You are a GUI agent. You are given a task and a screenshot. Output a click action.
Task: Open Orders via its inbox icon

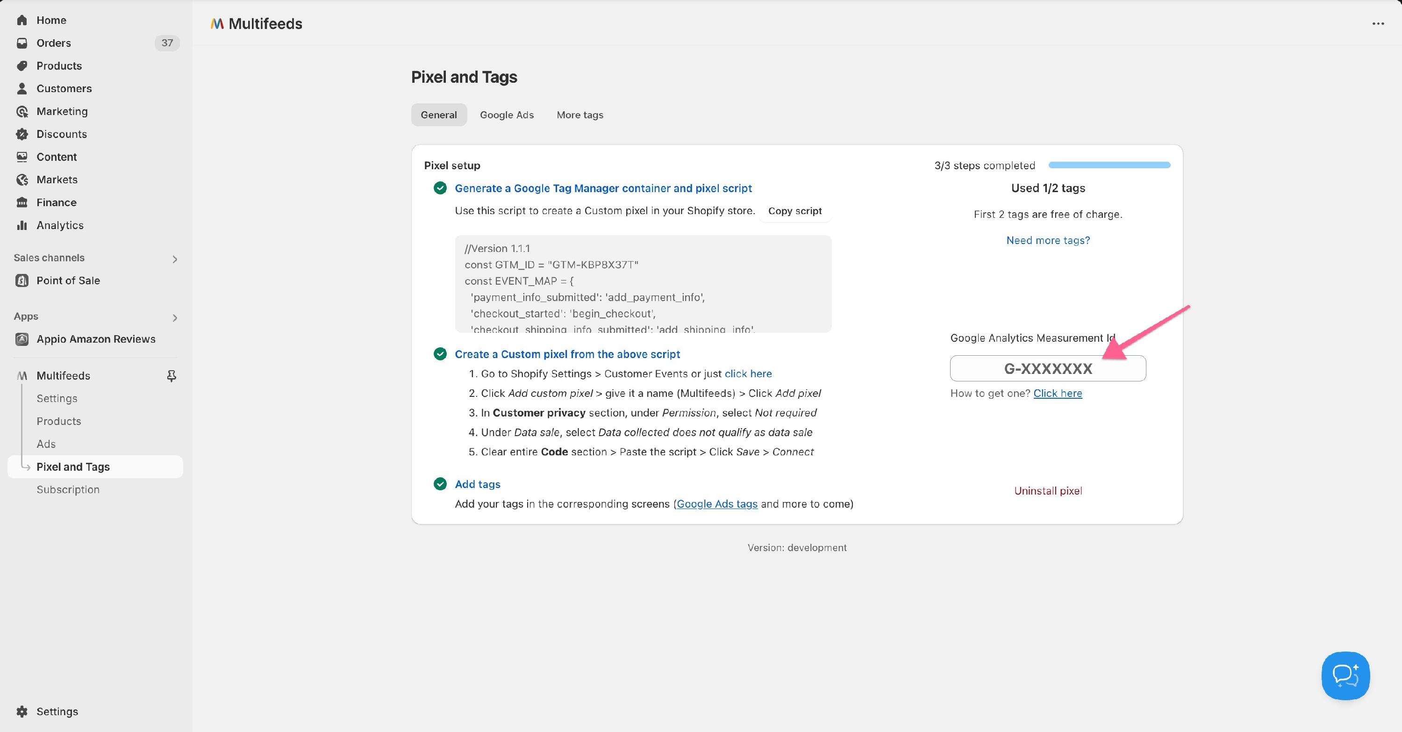click(22, 43)
